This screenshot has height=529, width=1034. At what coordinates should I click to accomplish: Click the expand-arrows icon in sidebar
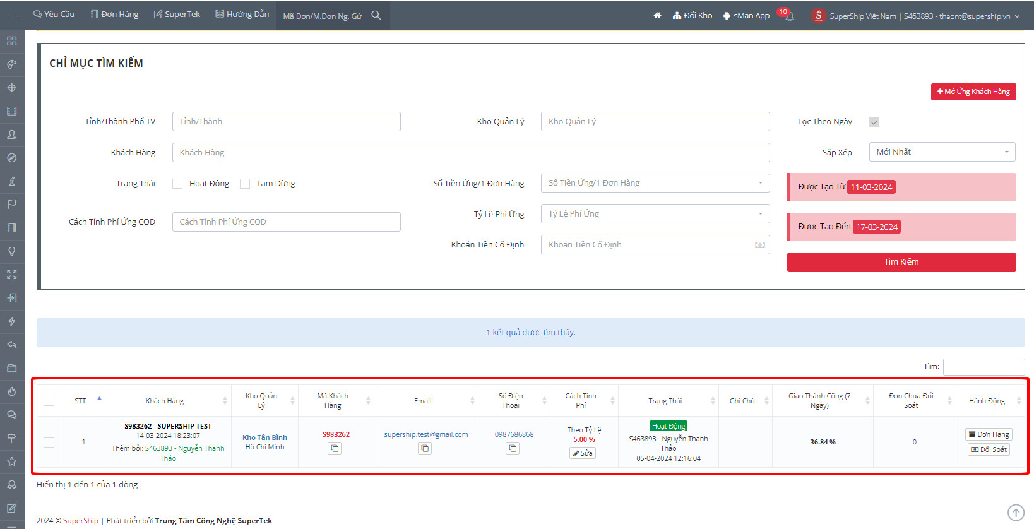(x=12, y=275)
